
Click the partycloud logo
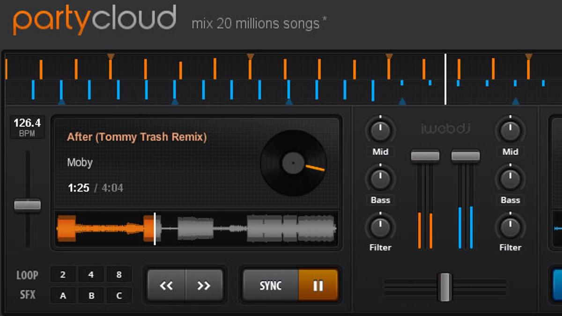point(95,20)
